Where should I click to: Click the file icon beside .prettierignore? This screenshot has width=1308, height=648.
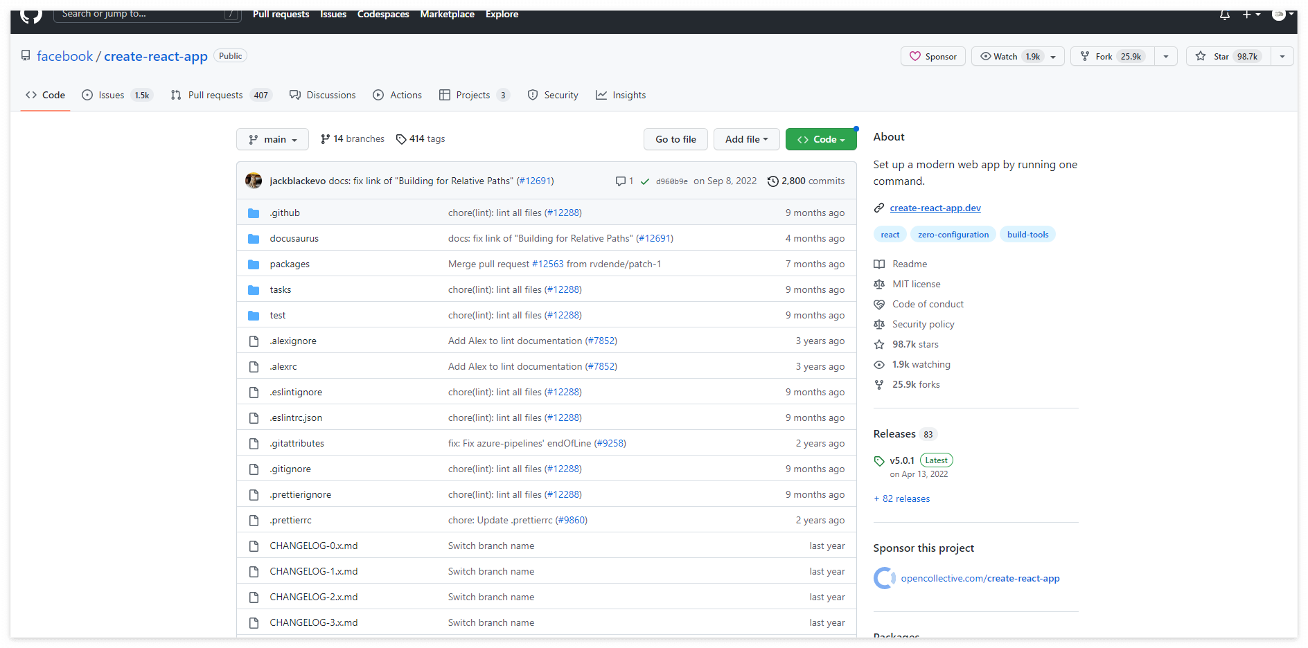tap(254, 494)
